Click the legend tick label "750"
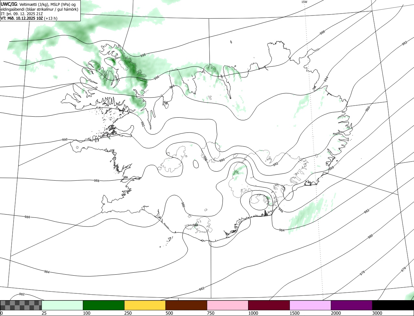The height and width of the screenshot is (316, 414). coord(211,313)
